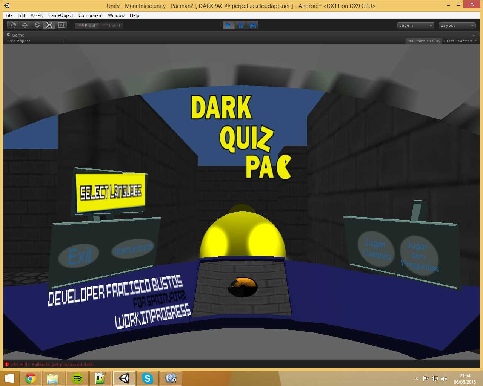Advance one frame with Step button

pyautogui.click(x=253, y=25)
